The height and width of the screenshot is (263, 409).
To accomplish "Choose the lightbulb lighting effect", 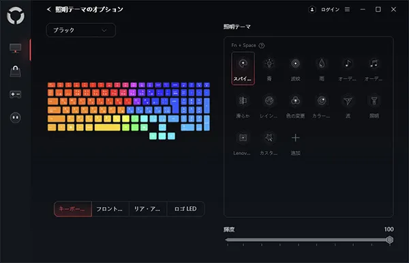I will coord(269,68).
